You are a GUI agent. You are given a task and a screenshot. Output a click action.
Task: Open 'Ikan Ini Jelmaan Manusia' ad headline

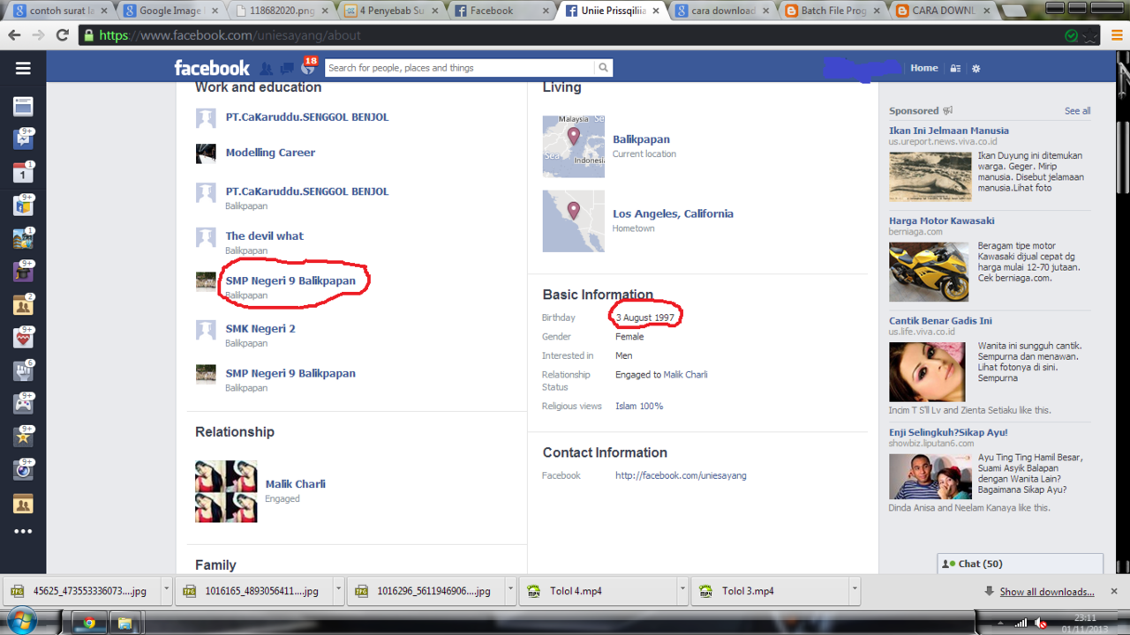click(949, 131)
